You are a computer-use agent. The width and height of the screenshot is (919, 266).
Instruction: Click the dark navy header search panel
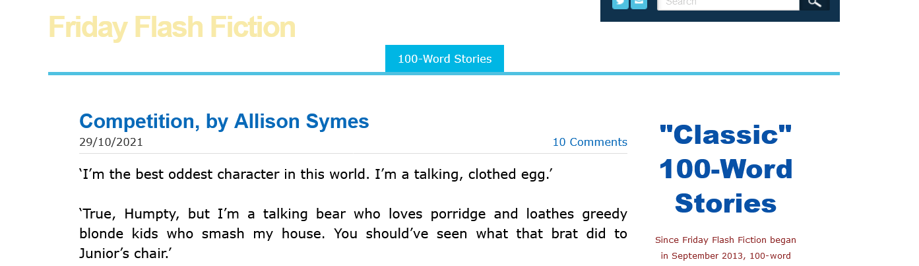[719, 16]
